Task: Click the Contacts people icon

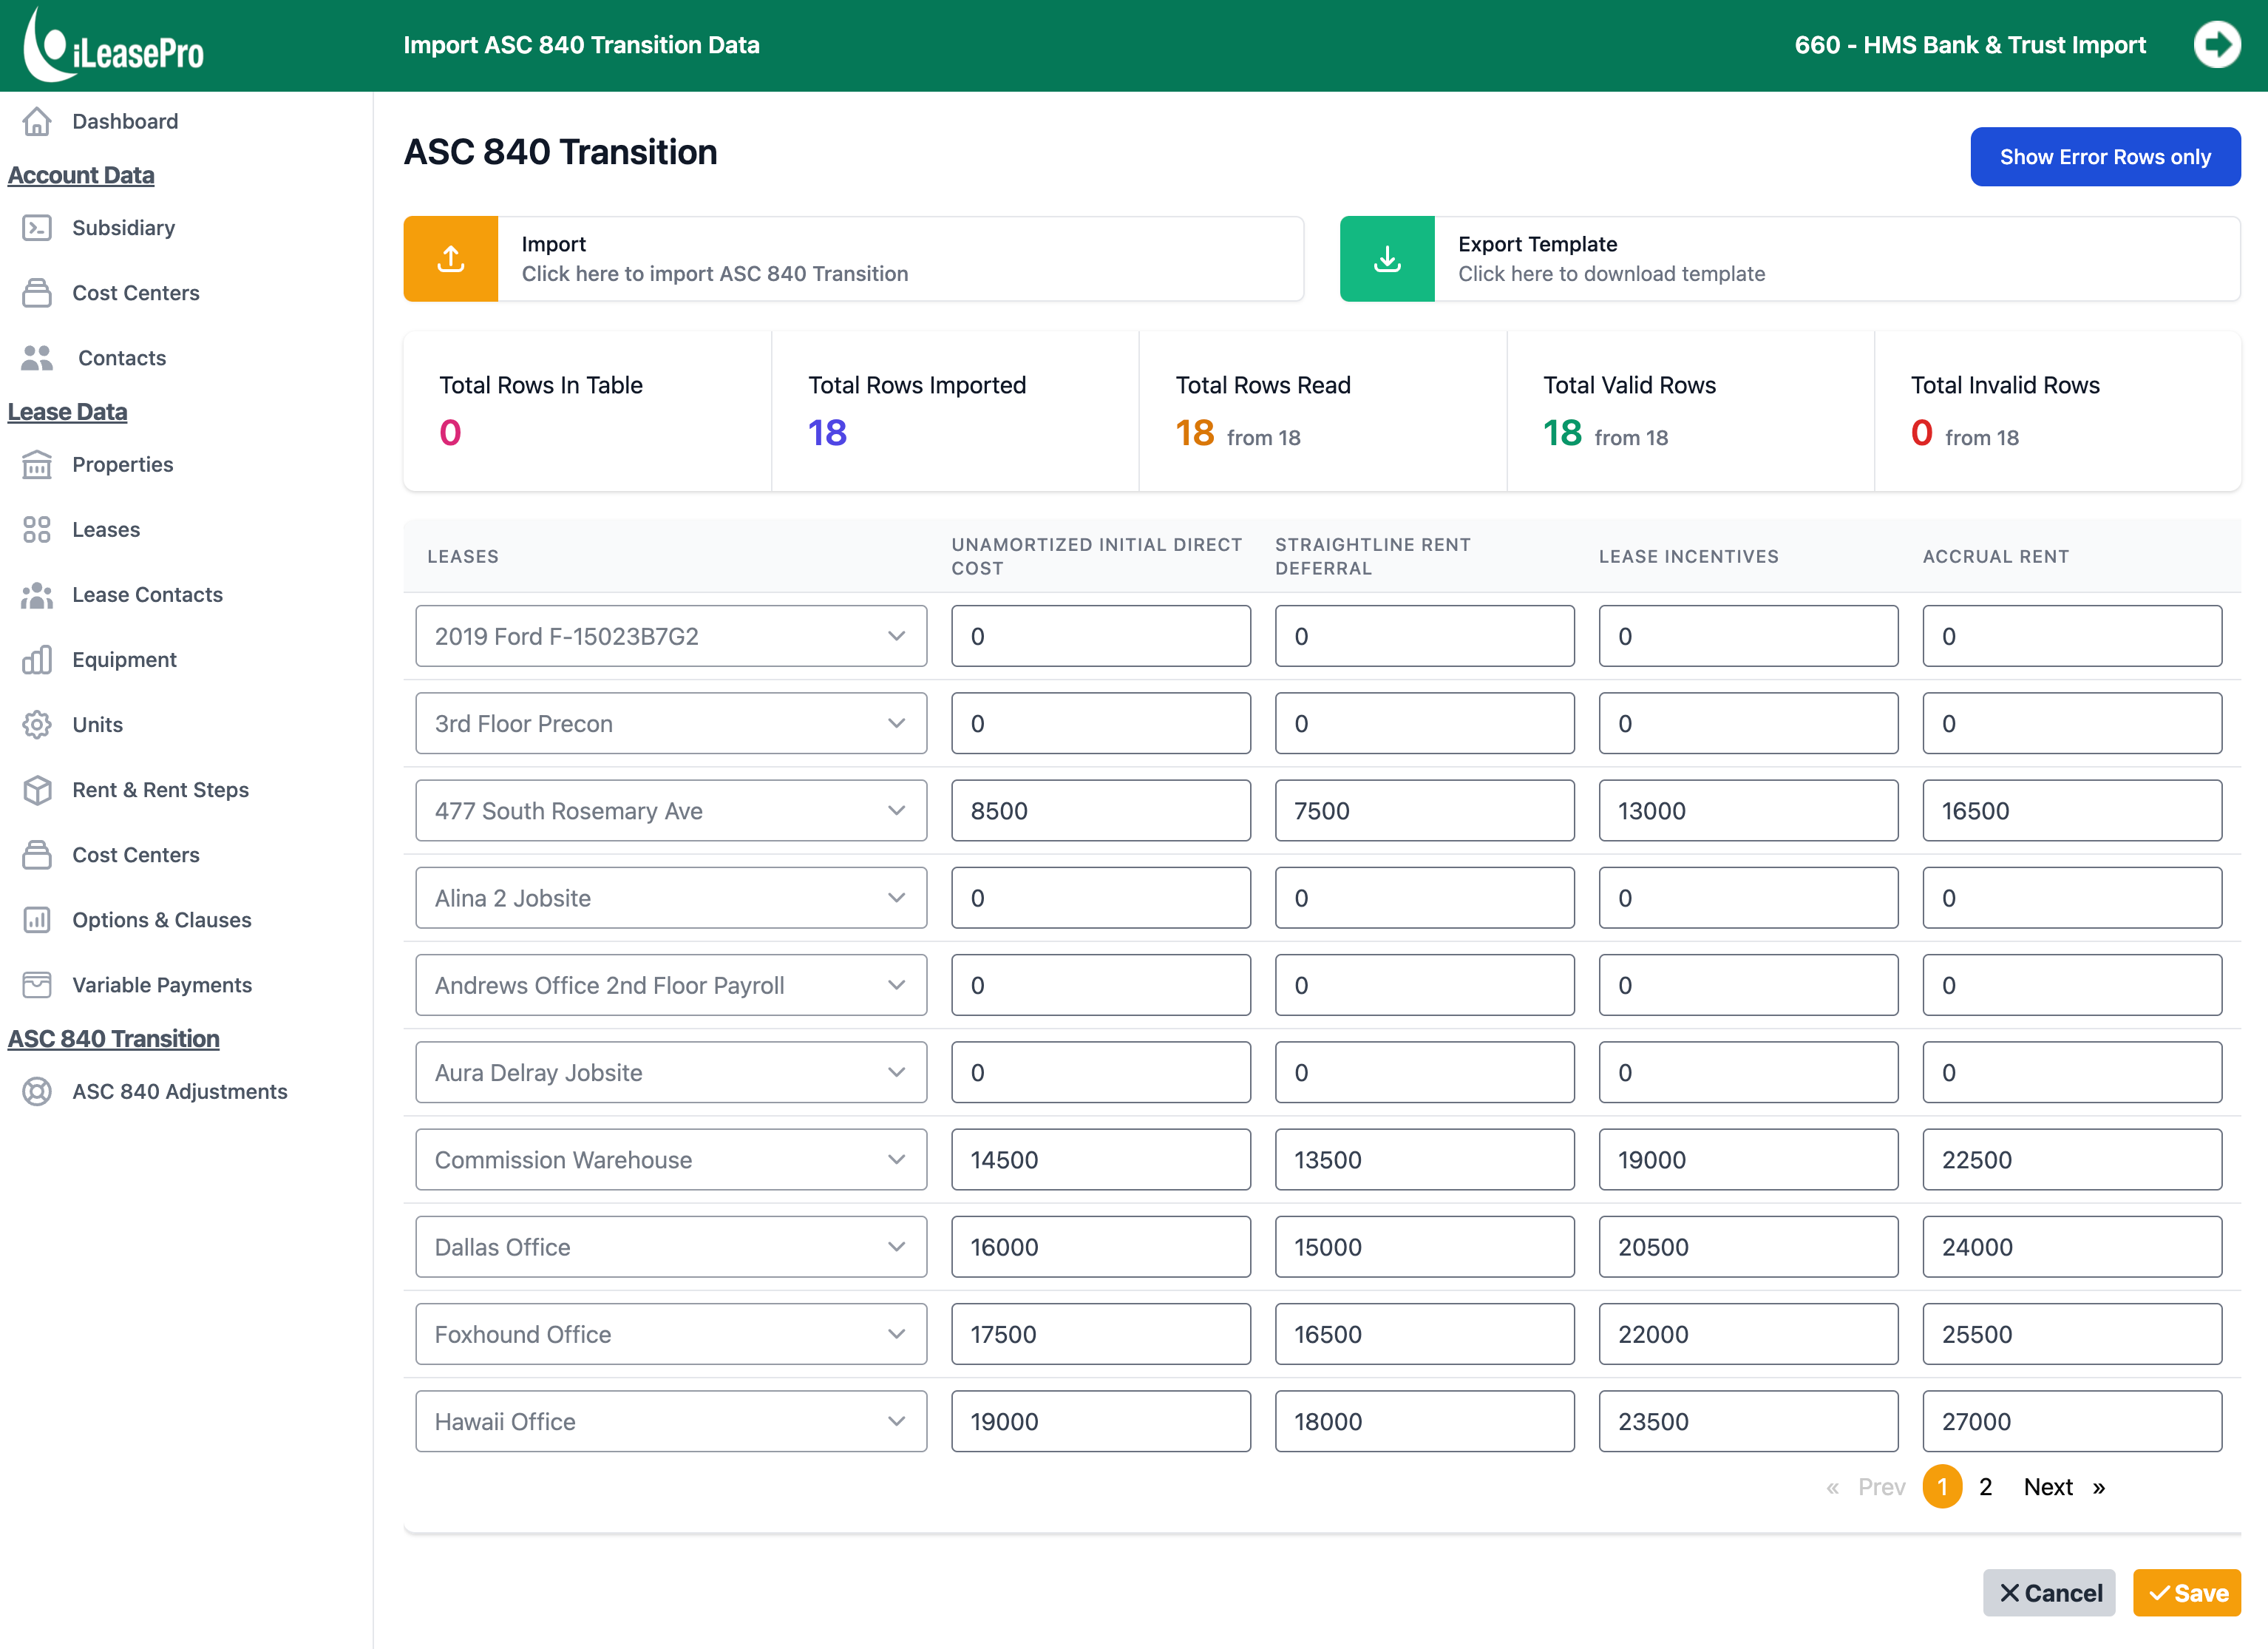Action: [x=37, y=358]
